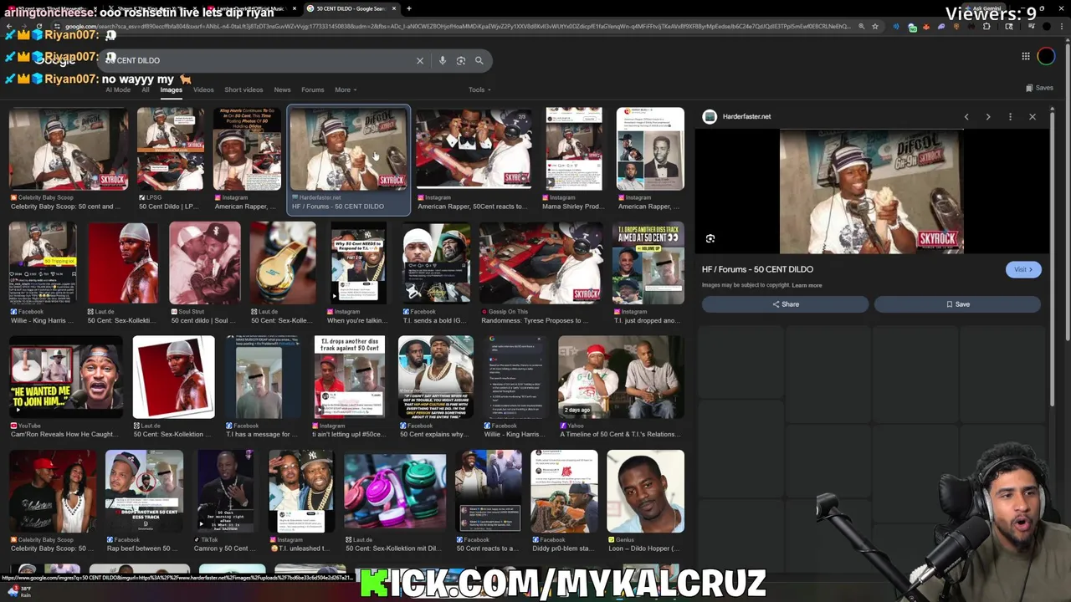Open Instagram 'When you're talkin...' thumbnail

[x=357, y=263]
